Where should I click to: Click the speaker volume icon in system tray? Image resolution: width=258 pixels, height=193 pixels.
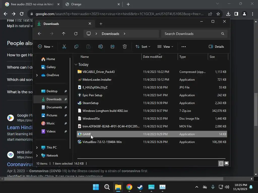[x=227, y=187]
